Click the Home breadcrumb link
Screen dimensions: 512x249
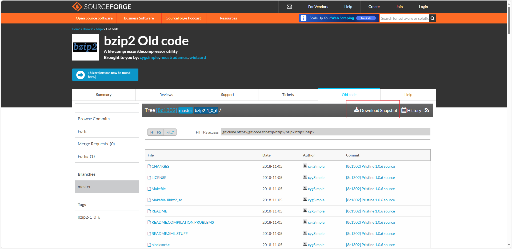coord(76,29)
